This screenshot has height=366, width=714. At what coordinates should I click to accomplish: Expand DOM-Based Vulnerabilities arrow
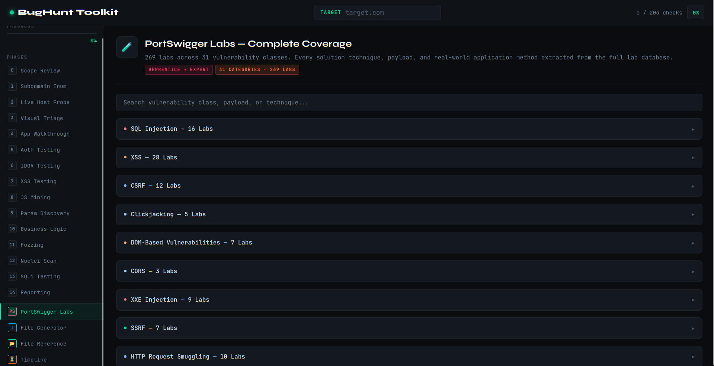693,243
